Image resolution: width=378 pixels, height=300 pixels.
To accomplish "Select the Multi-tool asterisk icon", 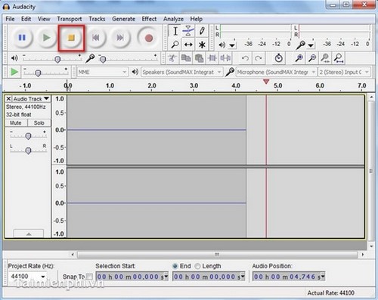I will (202, 45).
